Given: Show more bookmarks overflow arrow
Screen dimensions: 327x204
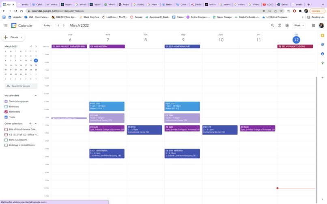Looking at the screenshot, I should pos(303,17).
